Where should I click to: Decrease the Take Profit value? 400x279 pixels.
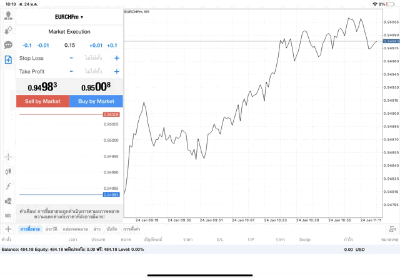[x=71, y=72]
